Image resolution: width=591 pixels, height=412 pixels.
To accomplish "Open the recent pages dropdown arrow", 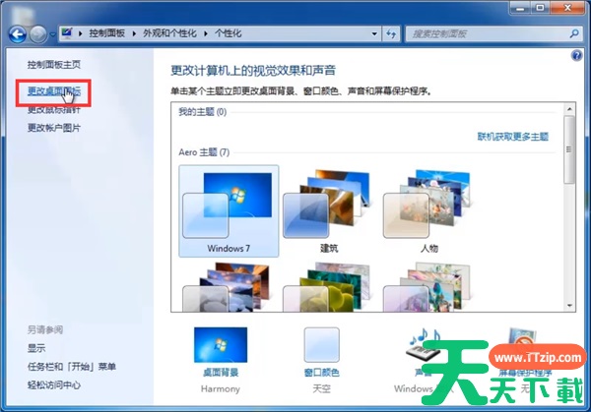I will [x=53, y=34].
